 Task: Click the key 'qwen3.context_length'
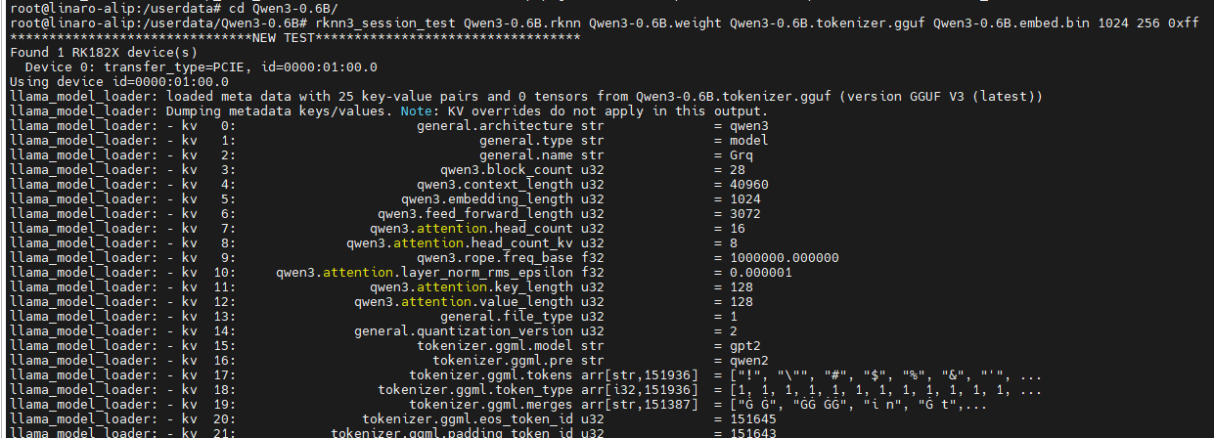(495, 184)
